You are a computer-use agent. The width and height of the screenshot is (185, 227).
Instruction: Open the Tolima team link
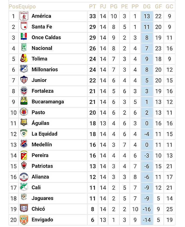tap(39, 59)
